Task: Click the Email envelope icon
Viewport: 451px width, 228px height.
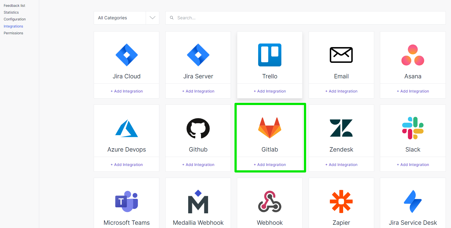Action: click(x=341, y=55)
